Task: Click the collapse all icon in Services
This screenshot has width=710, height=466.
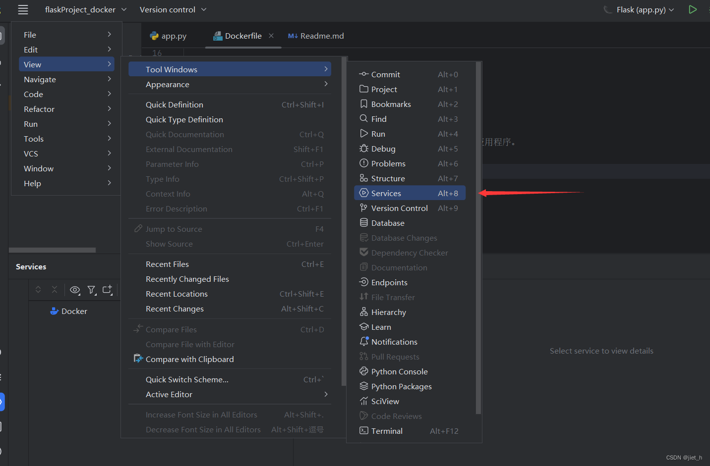Action: (55, 290)
